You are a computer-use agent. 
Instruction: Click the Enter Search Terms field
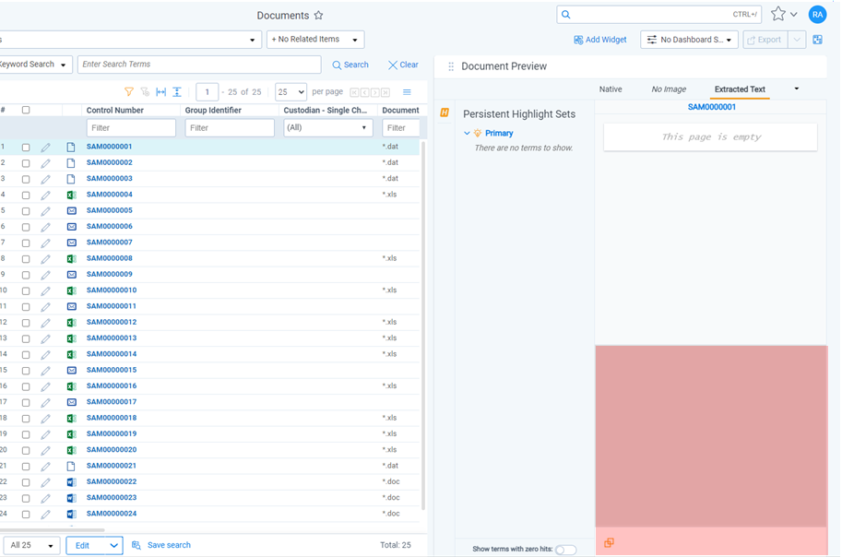click(199, 65)
